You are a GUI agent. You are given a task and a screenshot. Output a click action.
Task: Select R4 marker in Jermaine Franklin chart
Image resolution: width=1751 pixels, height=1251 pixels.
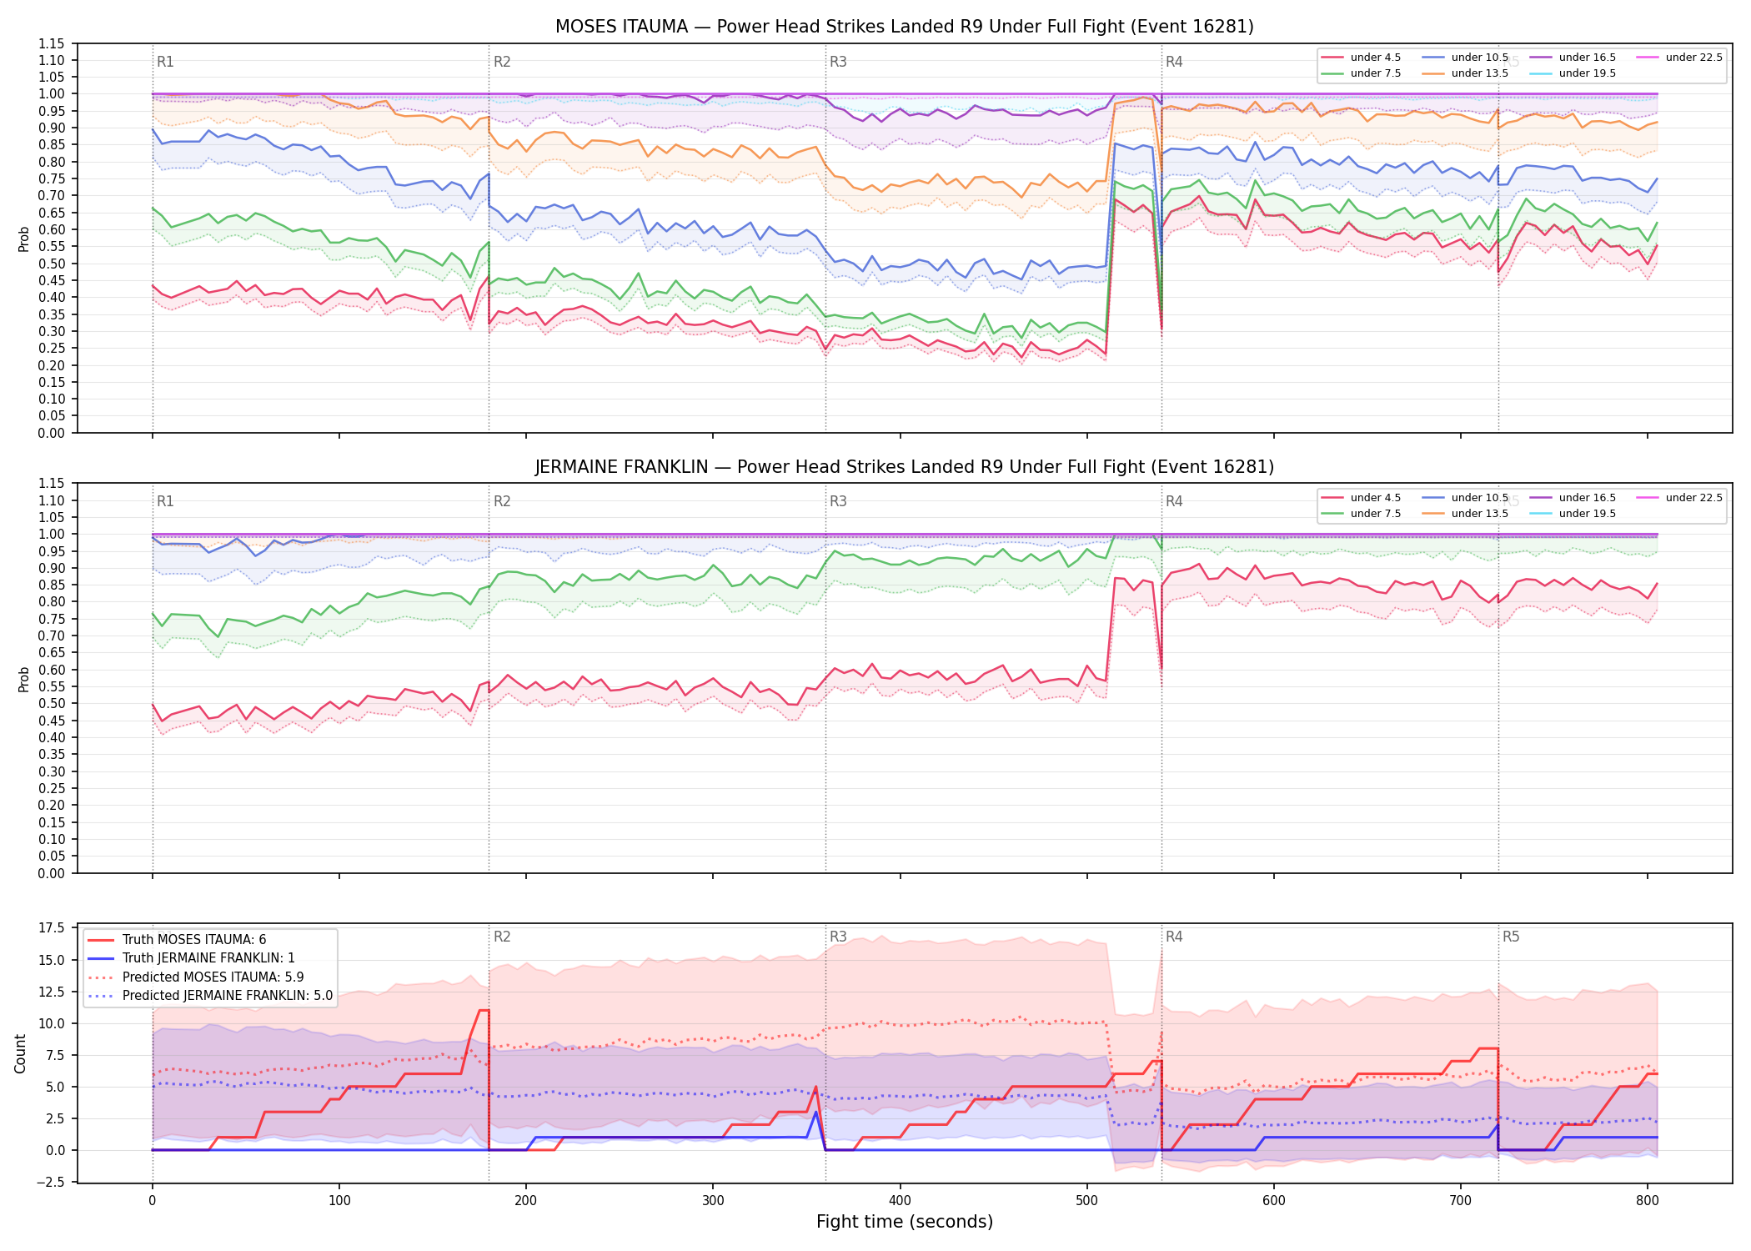click(x=1174, y=501)
